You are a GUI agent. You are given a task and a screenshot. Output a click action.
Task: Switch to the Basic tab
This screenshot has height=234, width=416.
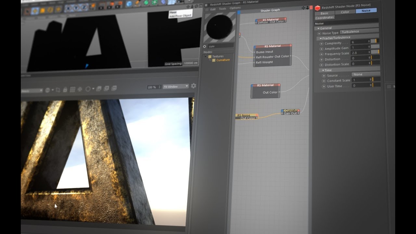click(324, 13)
